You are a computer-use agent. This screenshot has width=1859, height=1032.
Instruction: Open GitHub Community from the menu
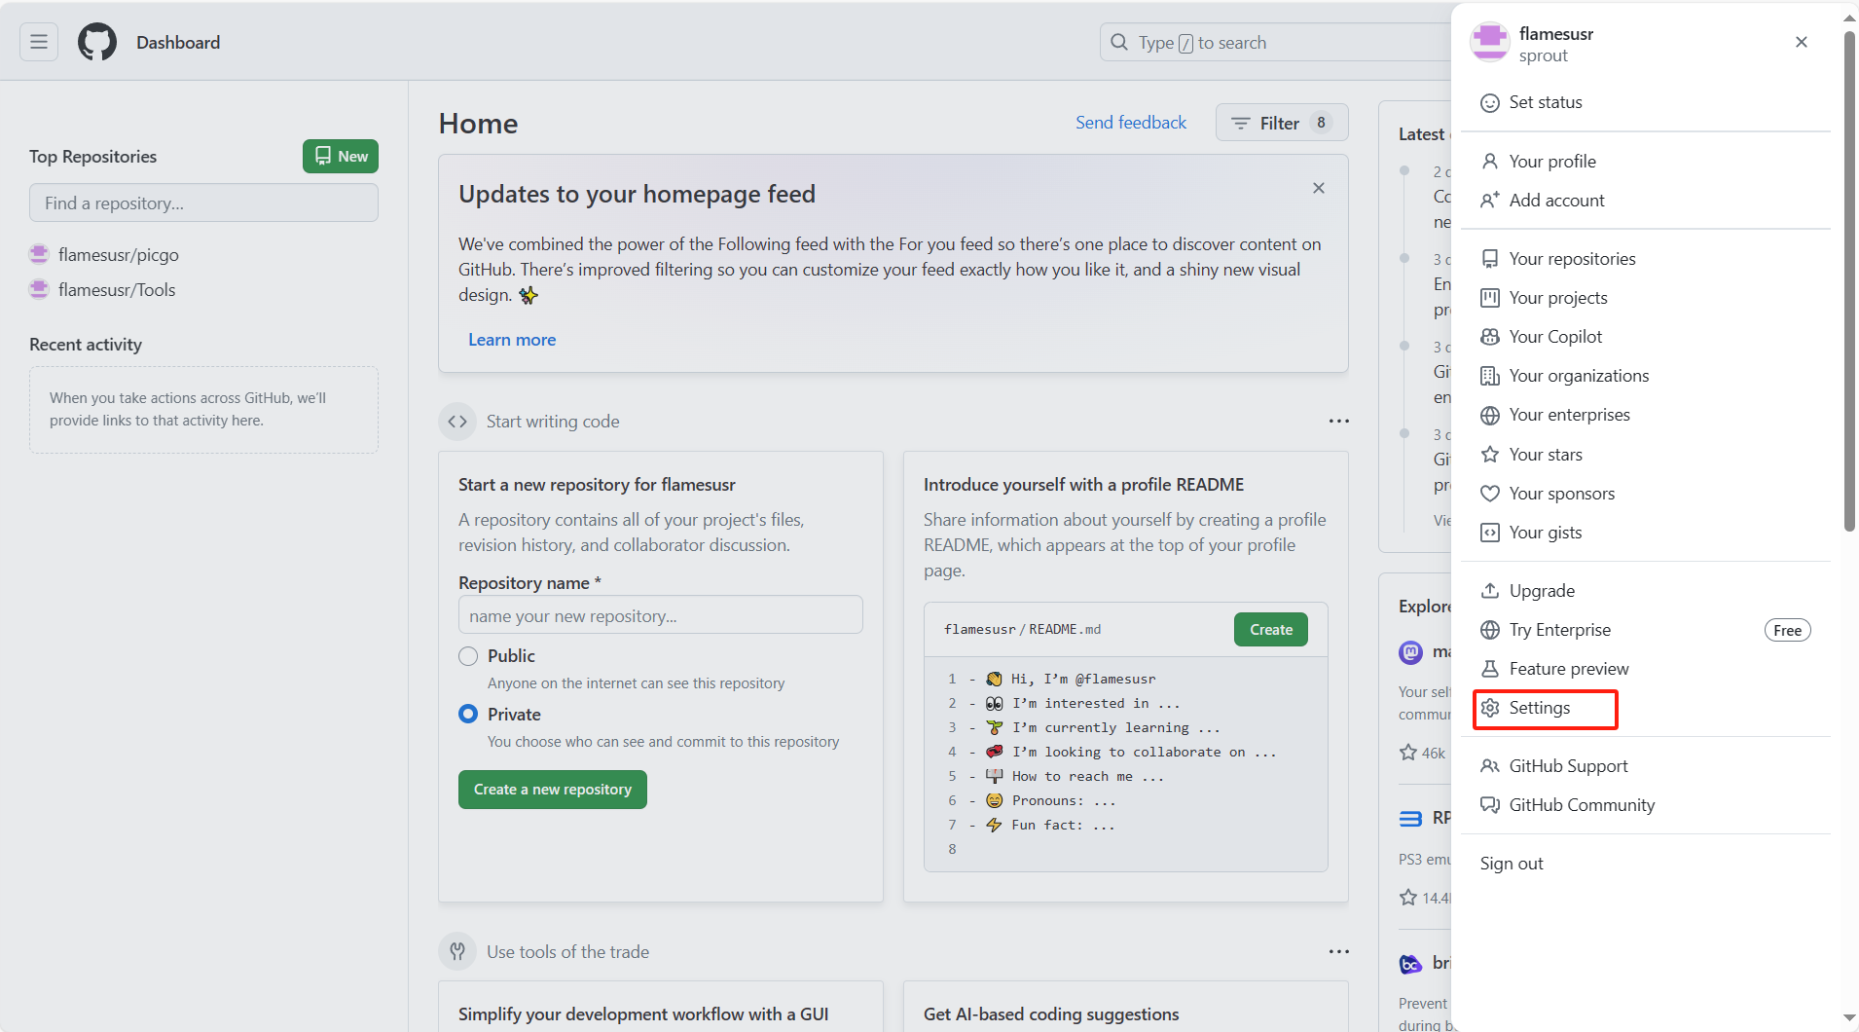coord(1646,805)
